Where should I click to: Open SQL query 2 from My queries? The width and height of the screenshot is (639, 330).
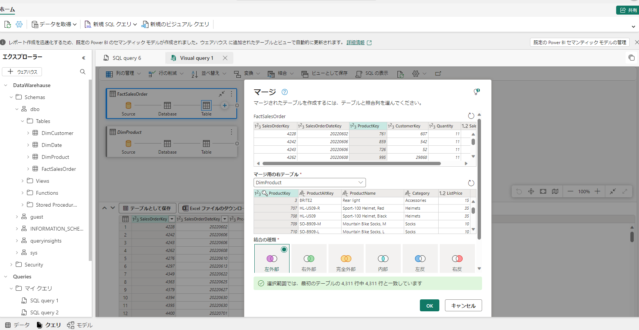pyautogui.click(x=44, y=312)
